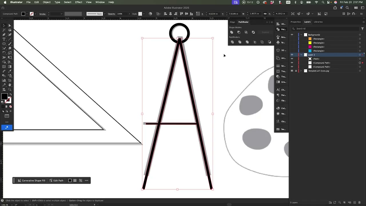Image resolution: width=366 pixels, height=206 pixels.
Task: Click the Minus Back pathfinder icon
Action: tap(269, 42)
